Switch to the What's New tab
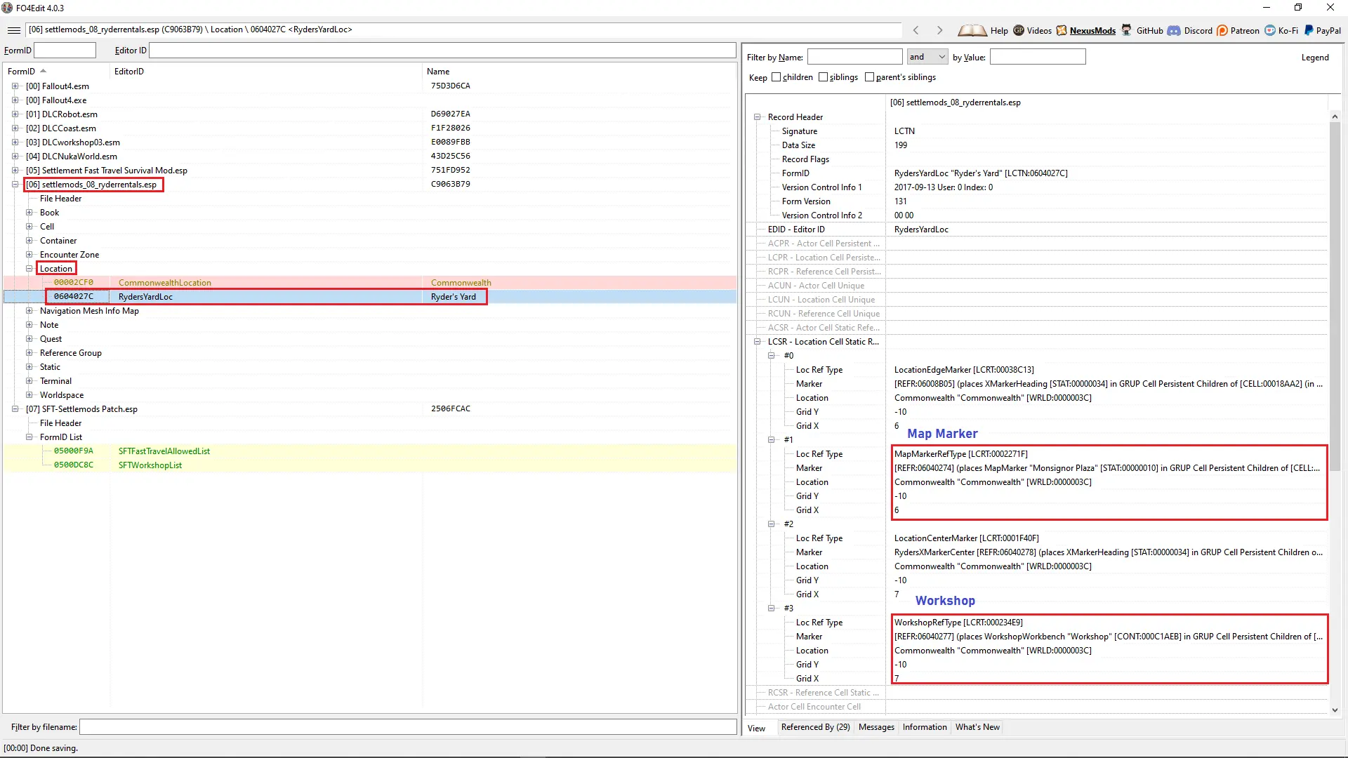This screenshot has width=1348, height=758. click(x=977, y=727)
